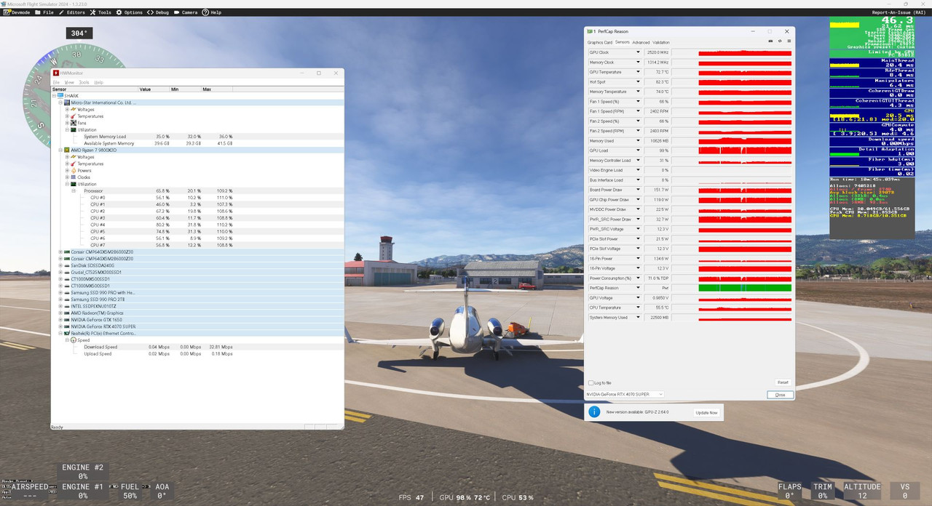Click the HWMonitor title bar app icon
The width and height of the screenshot is (932, 506).
click(56, 73)
